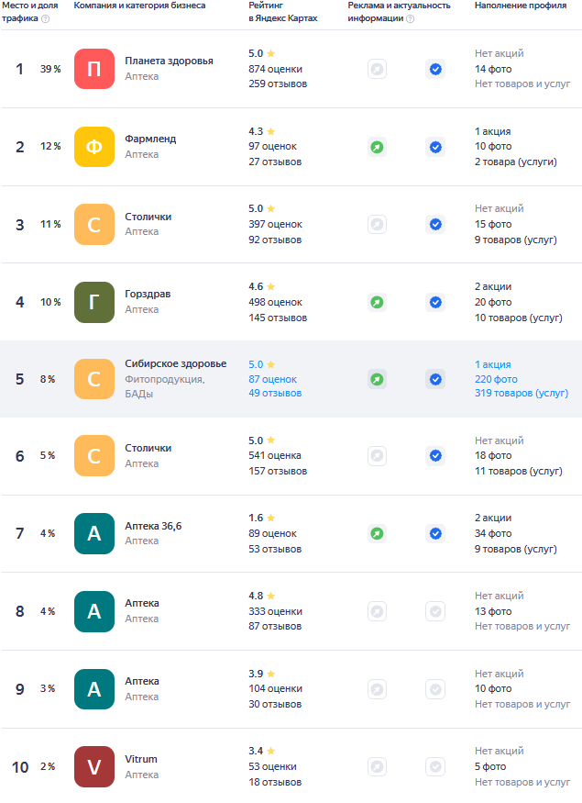
Task: Open the '87 оценок' link for Сибирское здоровье
Action: click(x=272, y=379)
